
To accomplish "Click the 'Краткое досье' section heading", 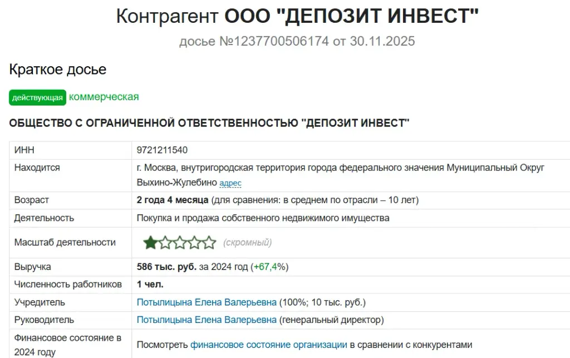I will [x=58, y=70].
